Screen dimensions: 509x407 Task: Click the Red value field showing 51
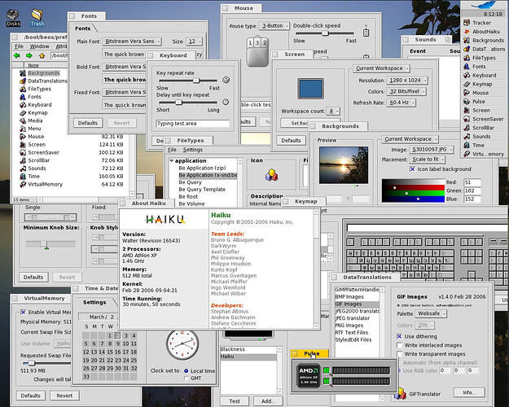click(x=472, y=182)
